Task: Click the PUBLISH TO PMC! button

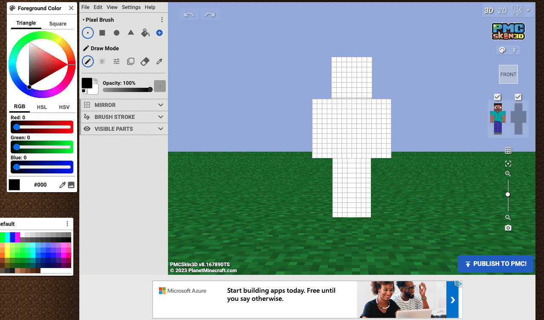Action: tap(496, 264)
